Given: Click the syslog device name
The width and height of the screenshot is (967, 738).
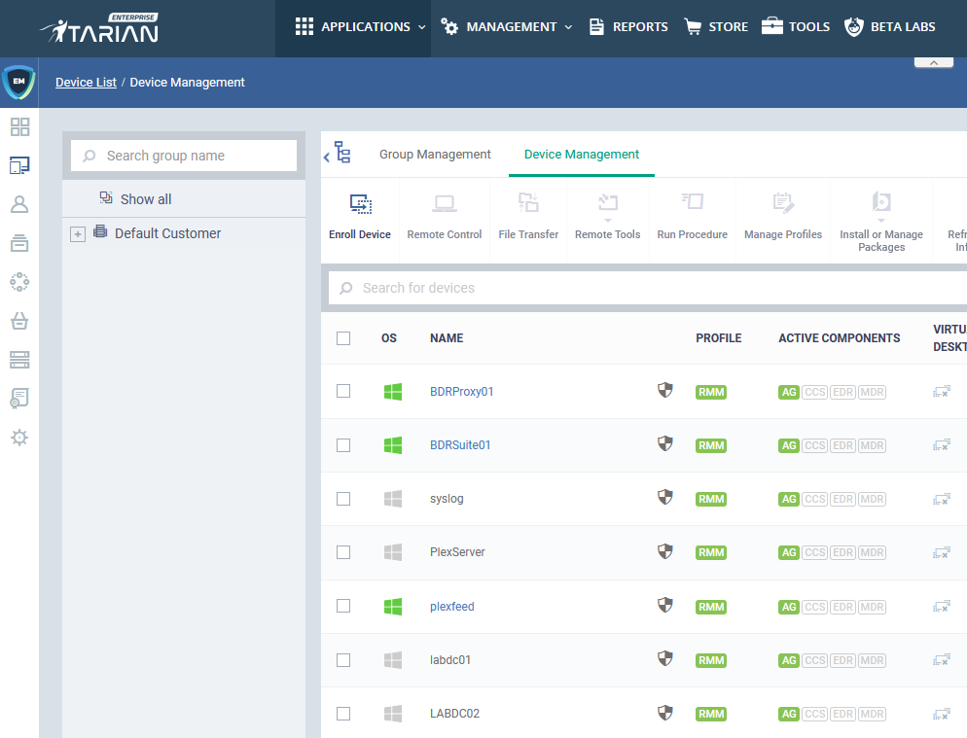Looking at the screenshot, I should coord(447,499).
